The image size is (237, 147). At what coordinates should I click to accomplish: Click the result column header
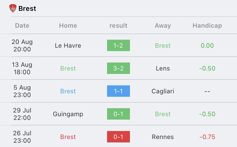tap(118, 26)
